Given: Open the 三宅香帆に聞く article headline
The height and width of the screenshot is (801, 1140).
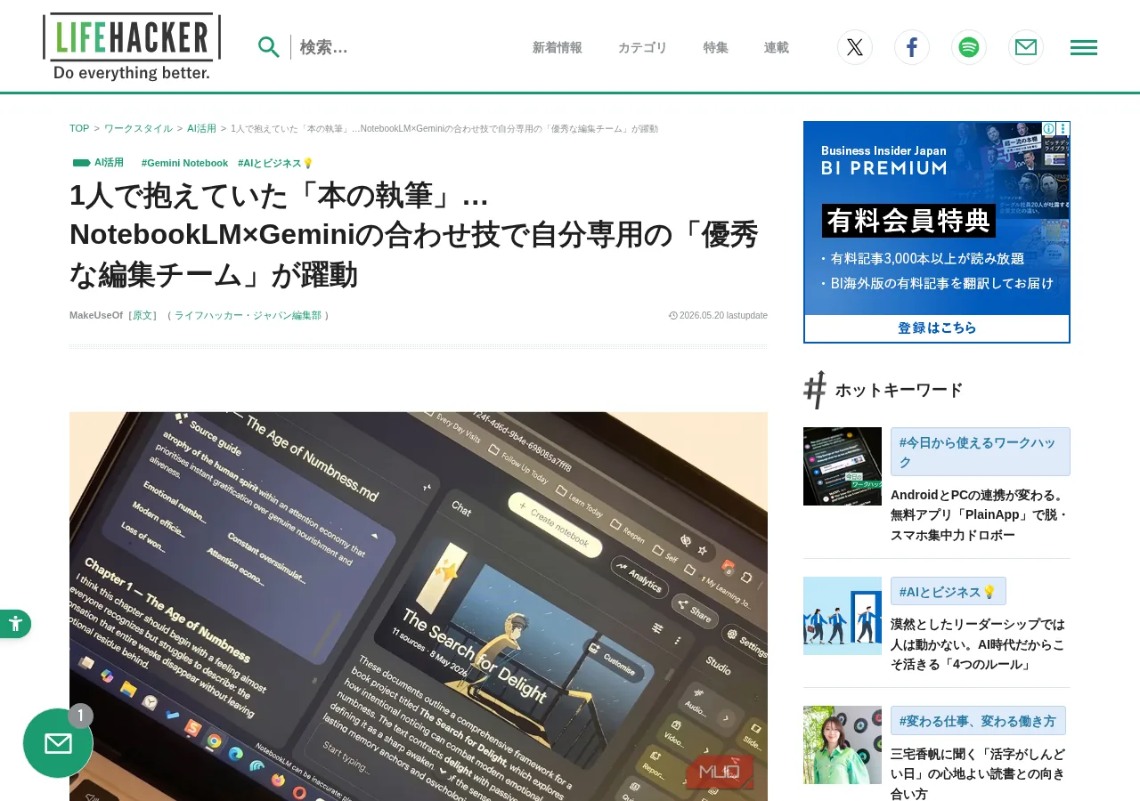Looking at the screenshot, I should coord(978,773).
